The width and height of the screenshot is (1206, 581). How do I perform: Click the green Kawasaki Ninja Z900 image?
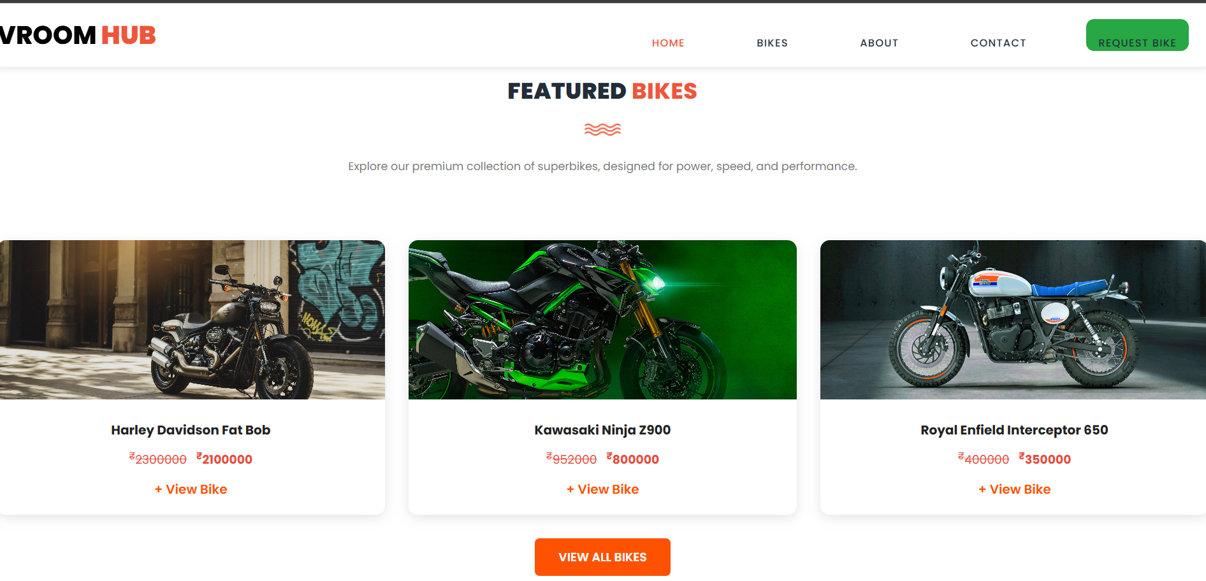click(602, 320)
